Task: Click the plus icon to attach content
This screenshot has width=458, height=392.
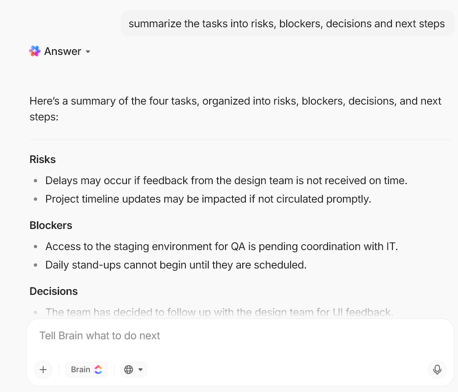Action: 43,370
